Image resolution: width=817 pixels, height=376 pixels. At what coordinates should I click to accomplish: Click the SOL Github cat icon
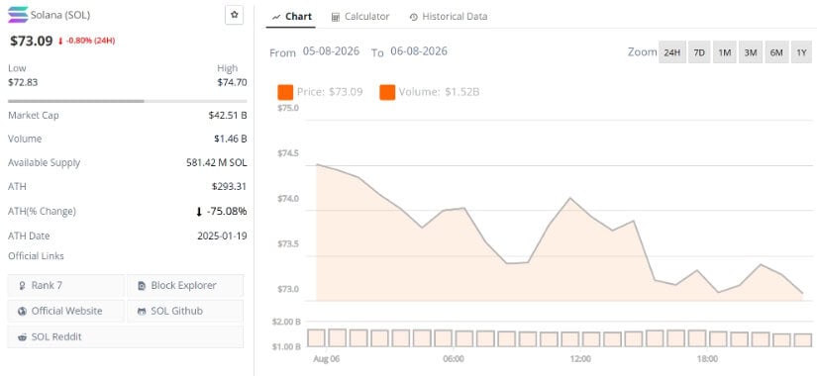[142, 312]
